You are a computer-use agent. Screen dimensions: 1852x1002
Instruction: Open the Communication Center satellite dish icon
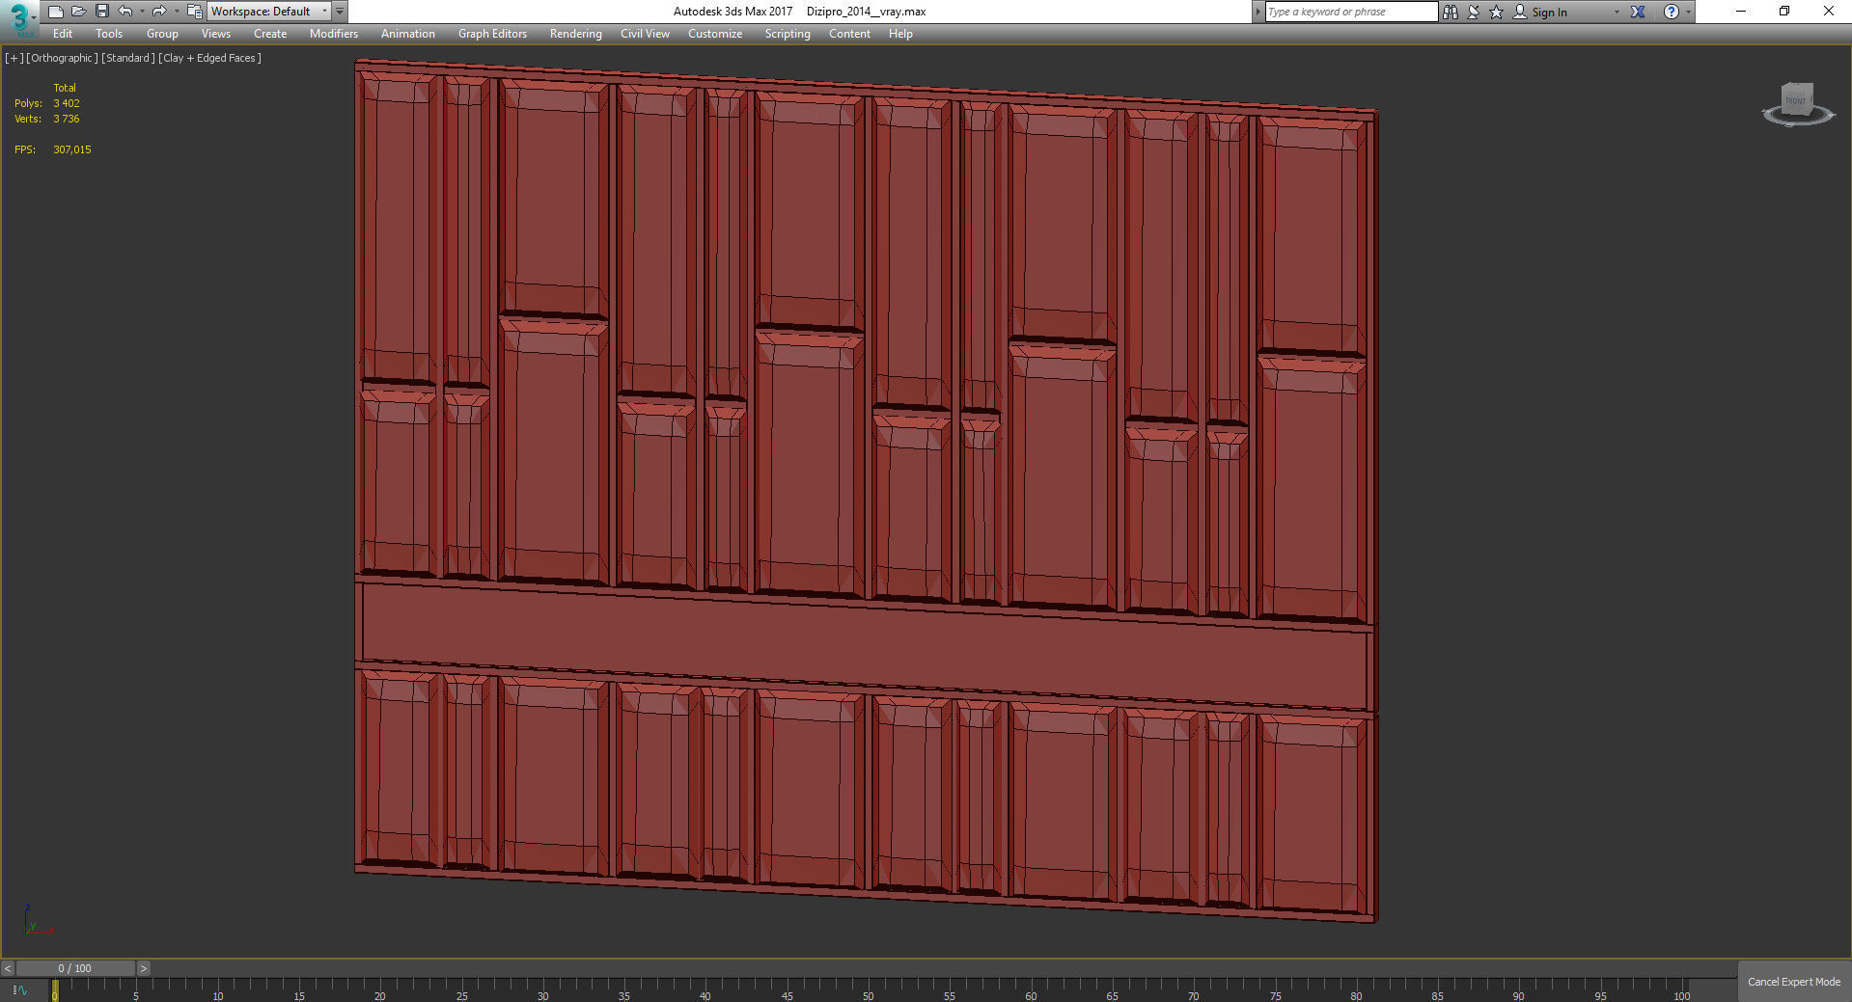pyautogui.click(x=1473, y=12)
